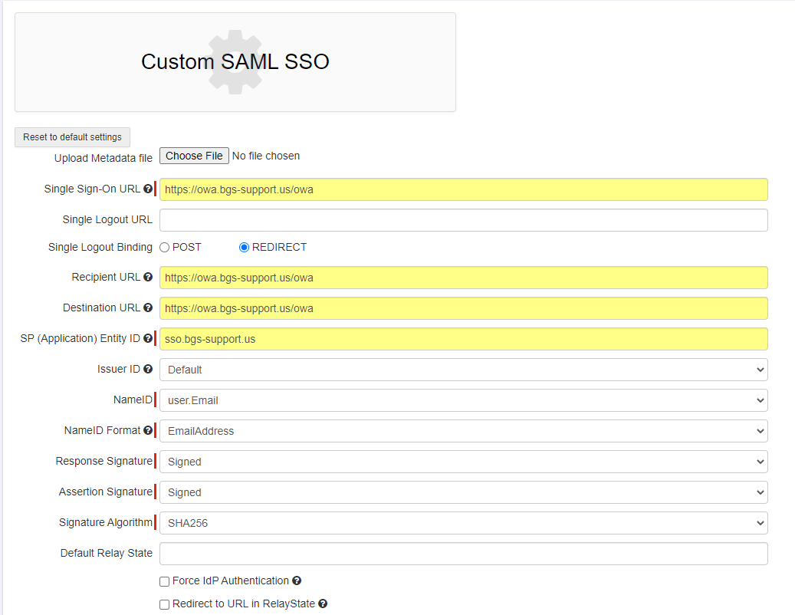Click help icon next to Destination URL
This screenshot has height=615, width=795.
tap(147, 307)
